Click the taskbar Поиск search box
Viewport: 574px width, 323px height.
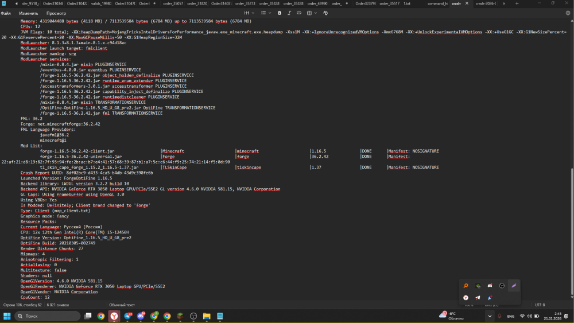click(47, 316)
